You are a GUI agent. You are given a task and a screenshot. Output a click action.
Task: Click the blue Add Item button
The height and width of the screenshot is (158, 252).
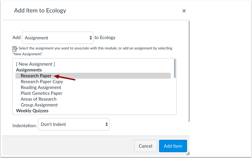pyautogui.click(x=173, y=146)
